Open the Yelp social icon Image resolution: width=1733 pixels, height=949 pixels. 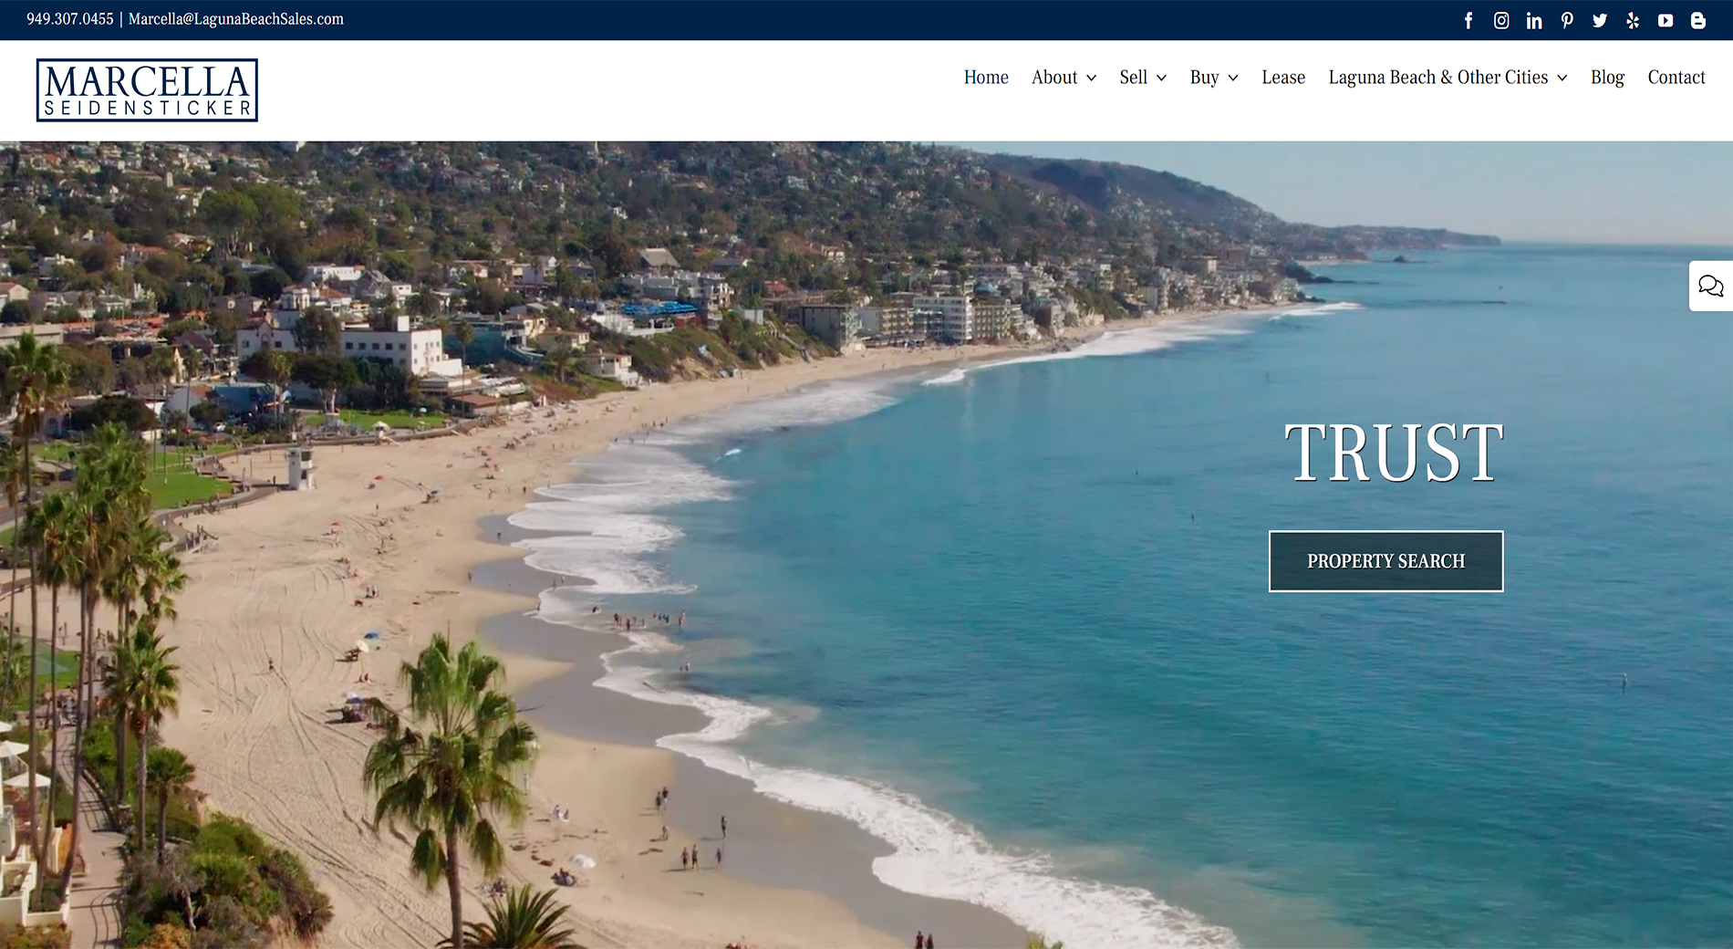1633,20
